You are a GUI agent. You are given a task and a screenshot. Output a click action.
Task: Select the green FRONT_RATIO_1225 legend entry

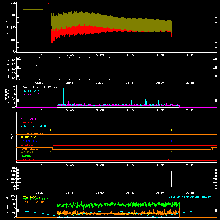click(36, 199)
